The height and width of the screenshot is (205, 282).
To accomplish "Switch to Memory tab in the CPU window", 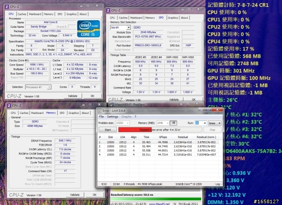I will (48, 14).
